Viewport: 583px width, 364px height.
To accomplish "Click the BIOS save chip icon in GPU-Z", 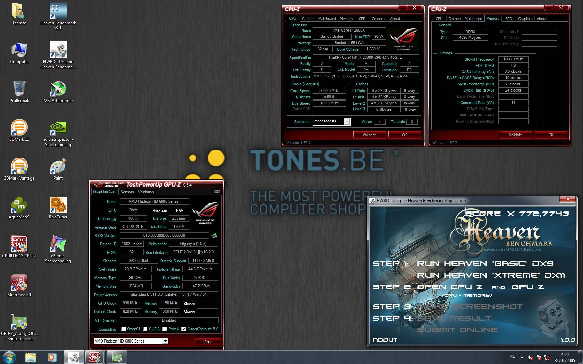I will [x=214, y=235].
